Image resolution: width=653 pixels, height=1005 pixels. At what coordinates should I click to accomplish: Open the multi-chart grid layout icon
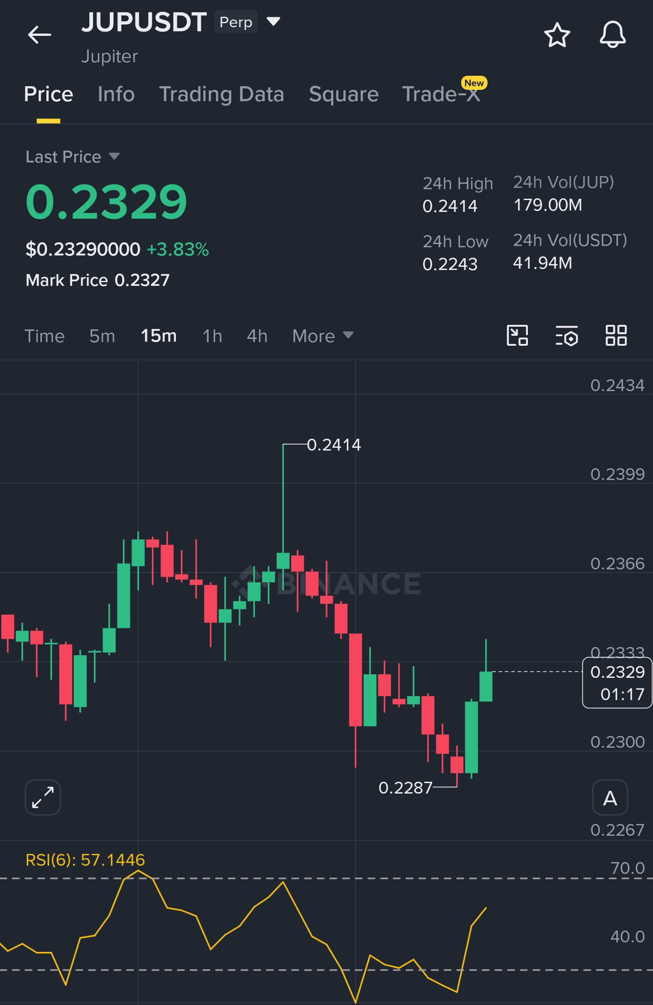tap(616, 336)
